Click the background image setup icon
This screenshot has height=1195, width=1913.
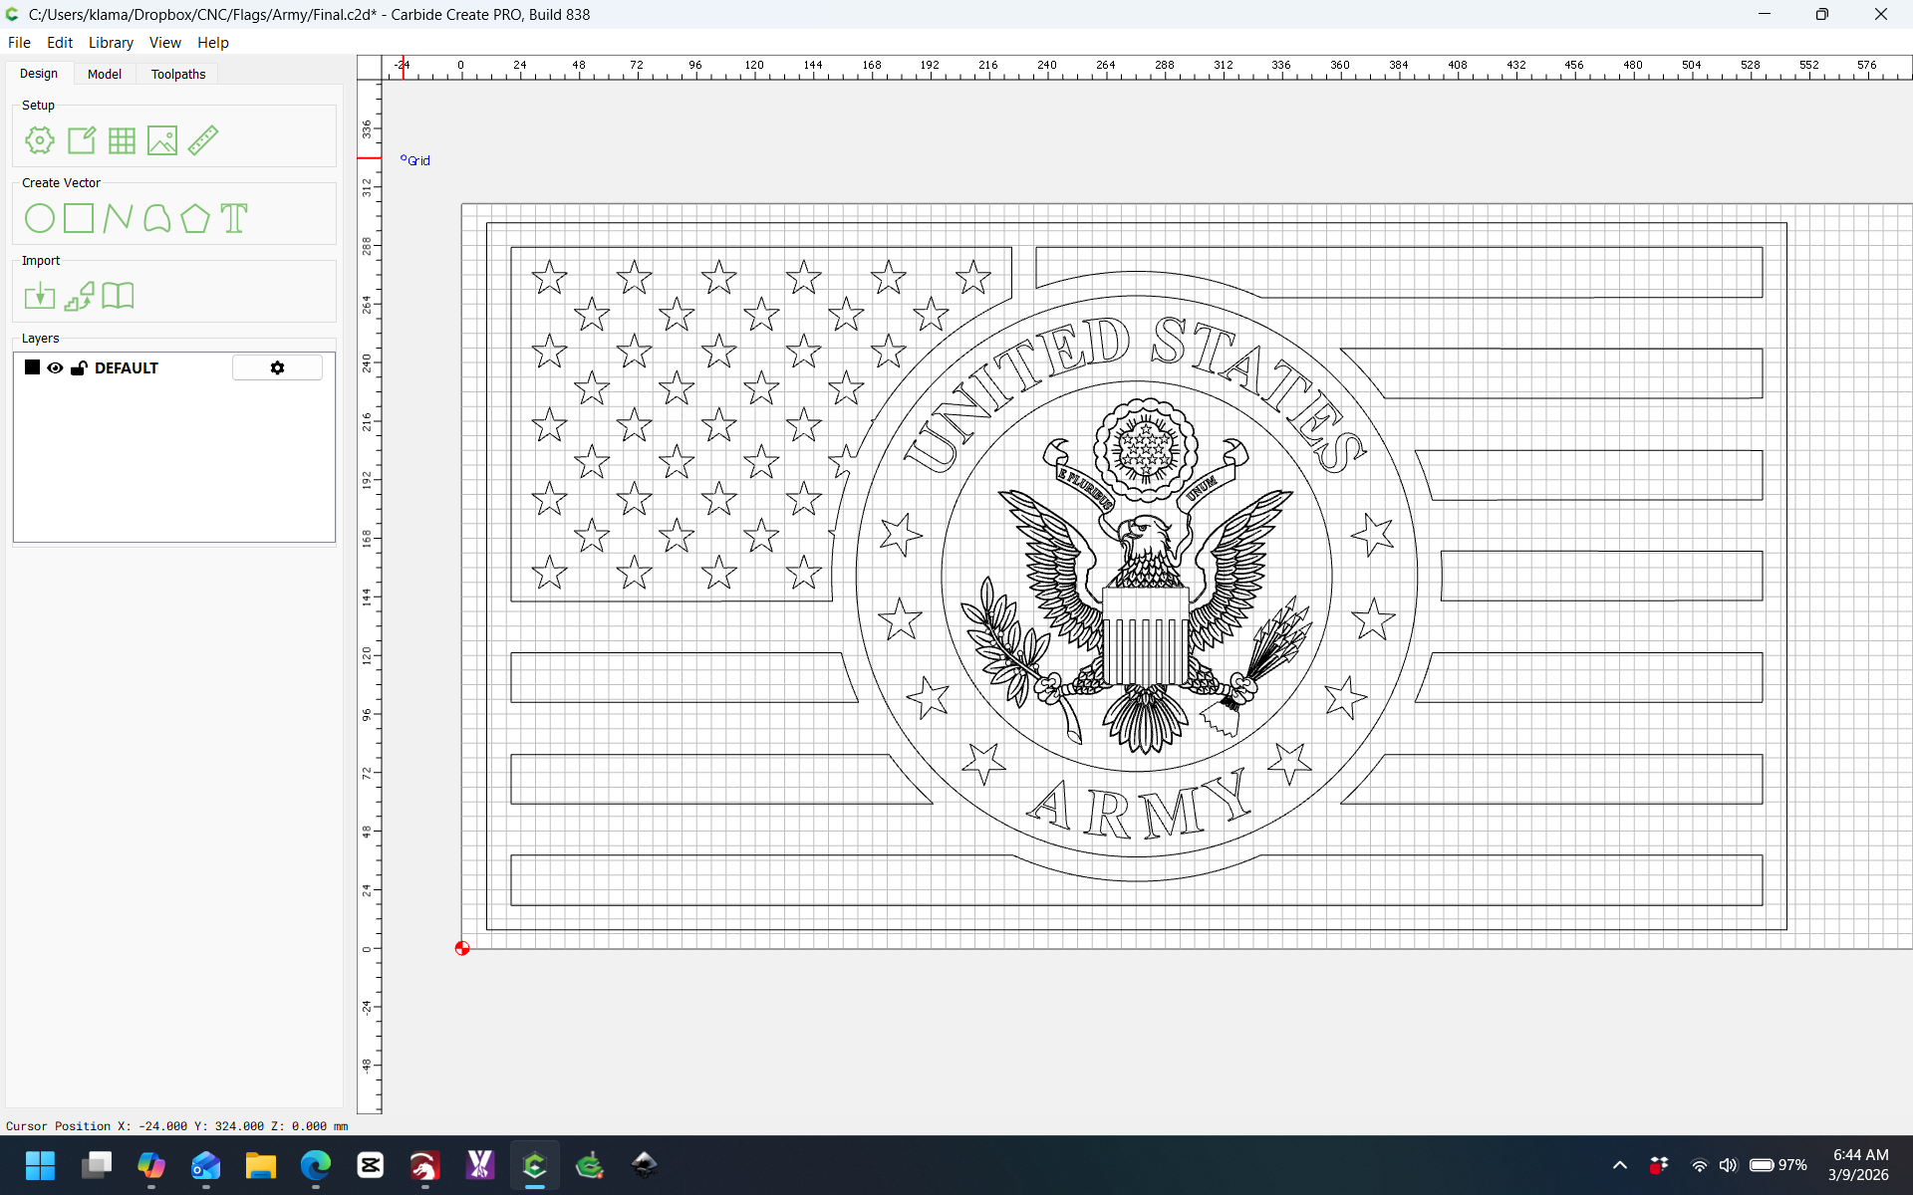pyautogui.click(x=162, y=140)
